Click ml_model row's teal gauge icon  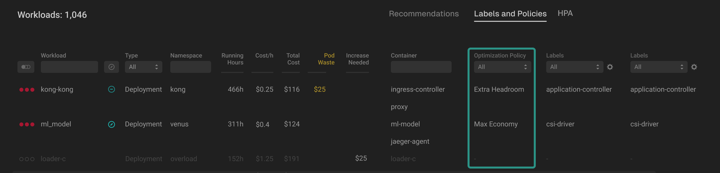coord(111,124)
